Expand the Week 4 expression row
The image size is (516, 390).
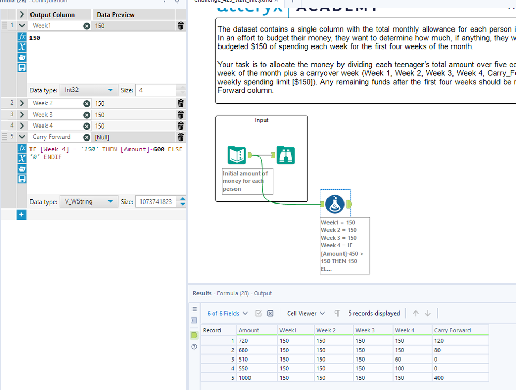point(22,126)
